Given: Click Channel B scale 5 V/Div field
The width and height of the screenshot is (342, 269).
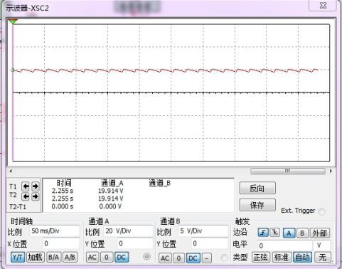Looking at the screenshot, I should point(203,231).
